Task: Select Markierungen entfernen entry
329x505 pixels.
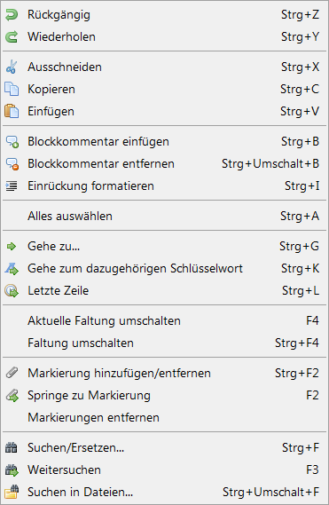Action: [x=165, y=418]
